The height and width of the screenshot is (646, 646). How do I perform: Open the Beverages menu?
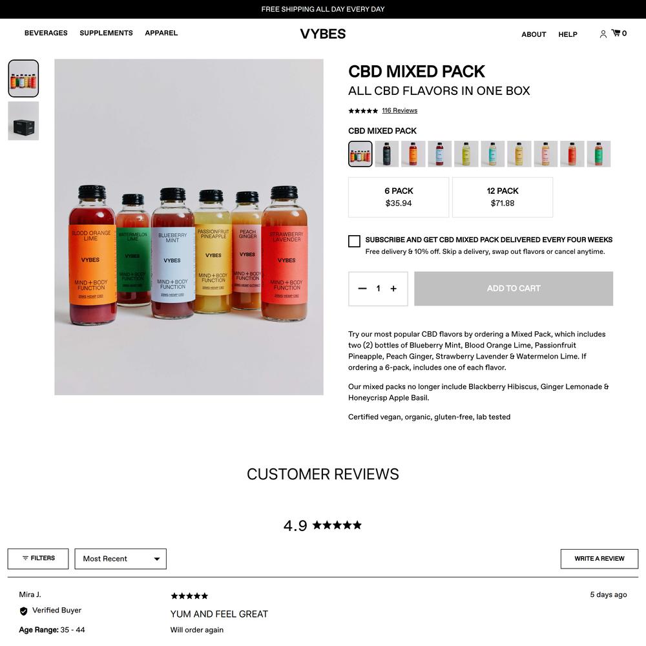(x=46, y=33)
